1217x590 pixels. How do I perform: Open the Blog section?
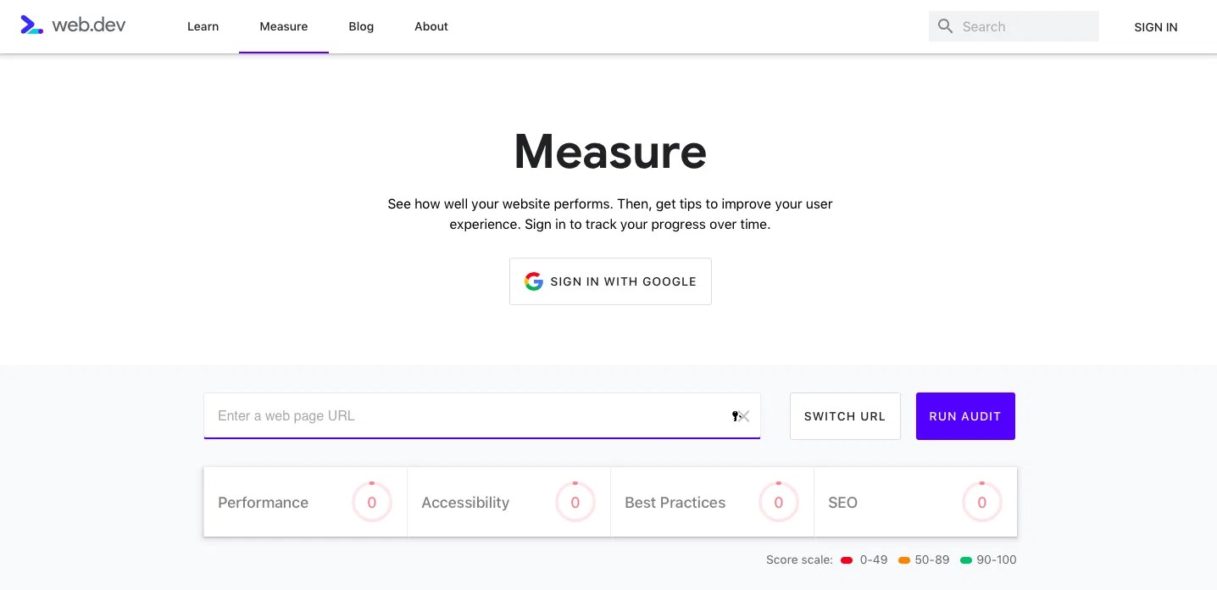click(361, 26)
